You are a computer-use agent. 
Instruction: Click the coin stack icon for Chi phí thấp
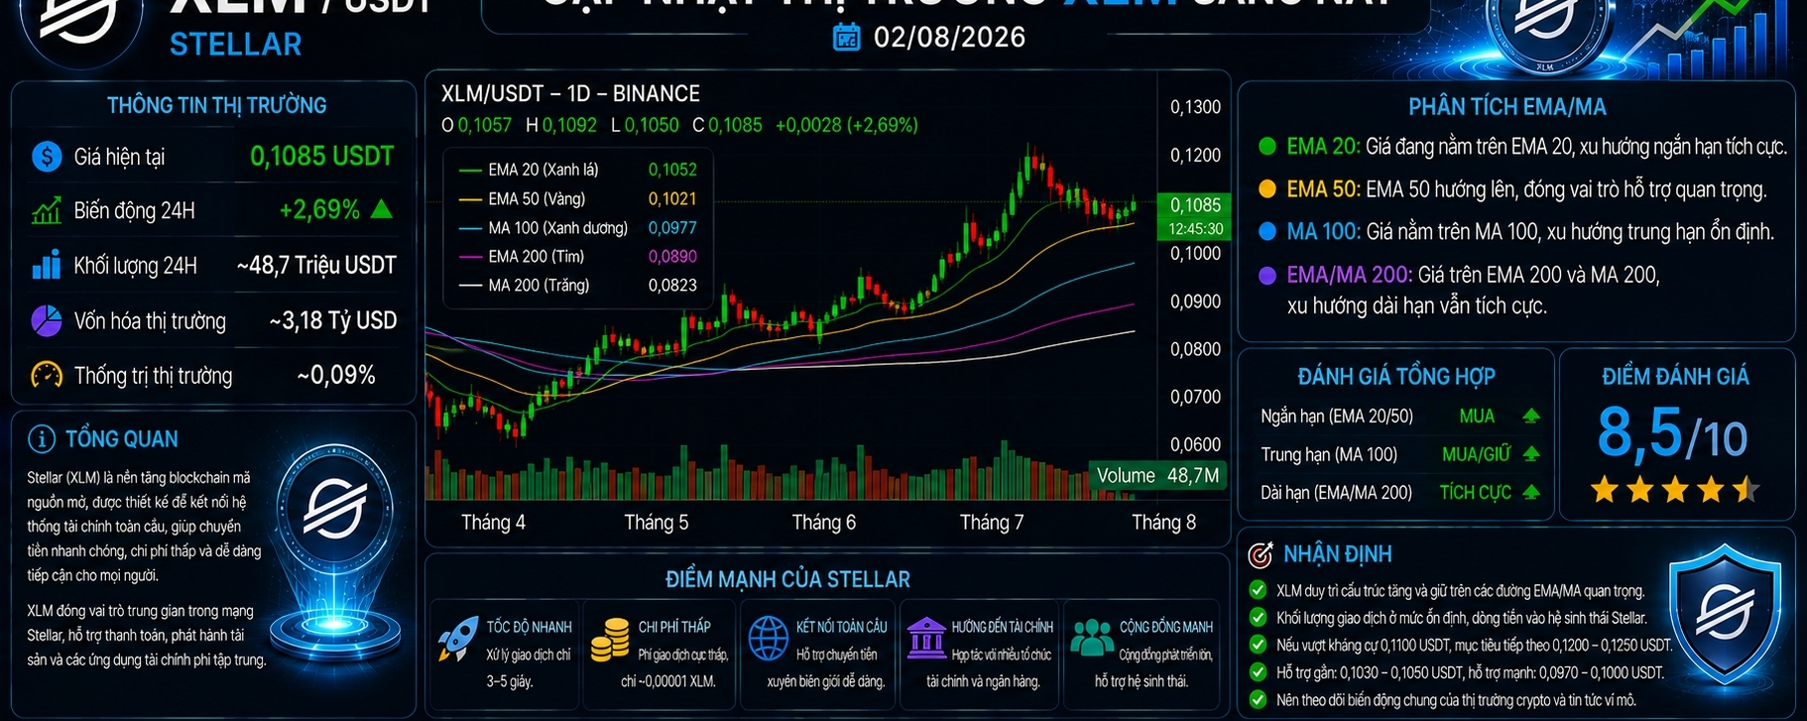pos(610,640)
